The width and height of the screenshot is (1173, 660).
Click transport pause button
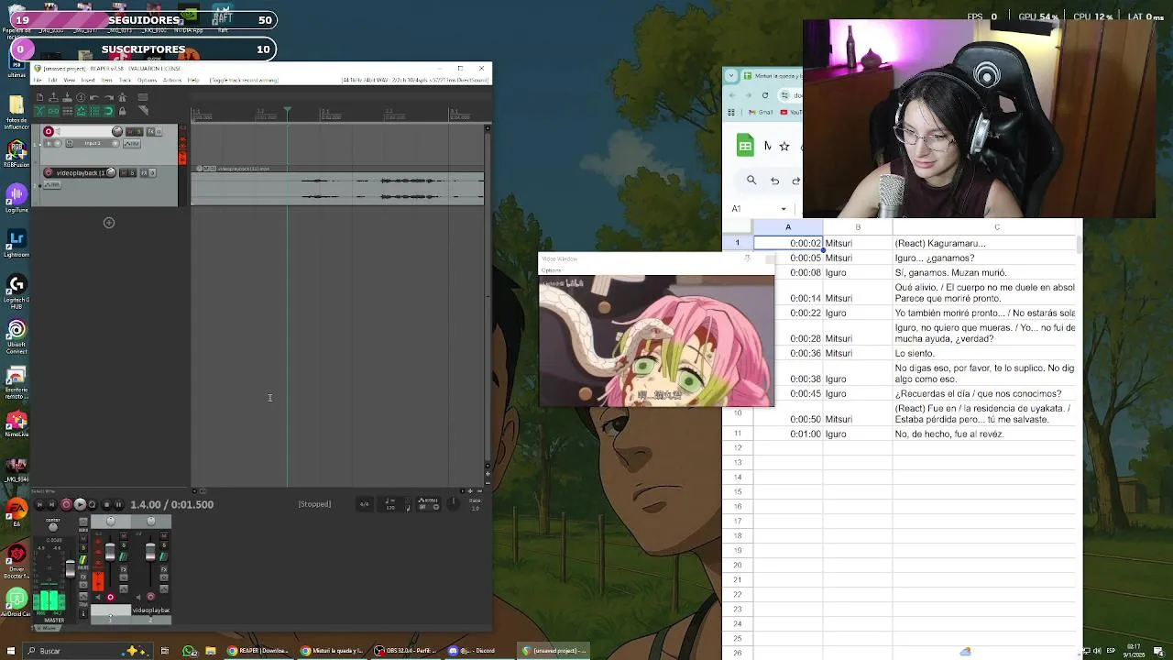click(118, 504)
